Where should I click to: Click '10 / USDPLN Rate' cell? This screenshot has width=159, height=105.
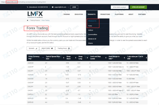pos(132,95)
